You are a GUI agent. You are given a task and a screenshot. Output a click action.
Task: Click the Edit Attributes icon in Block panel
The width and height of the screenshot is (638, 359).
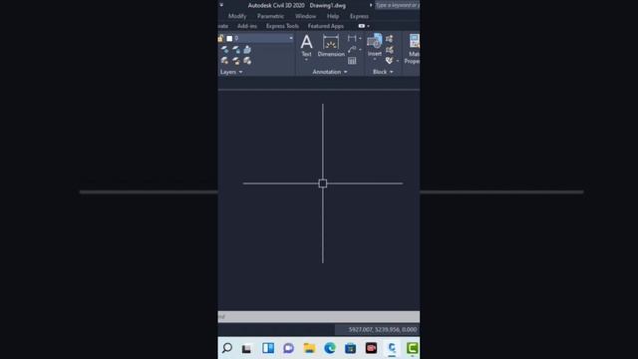(x=390, y=61)
